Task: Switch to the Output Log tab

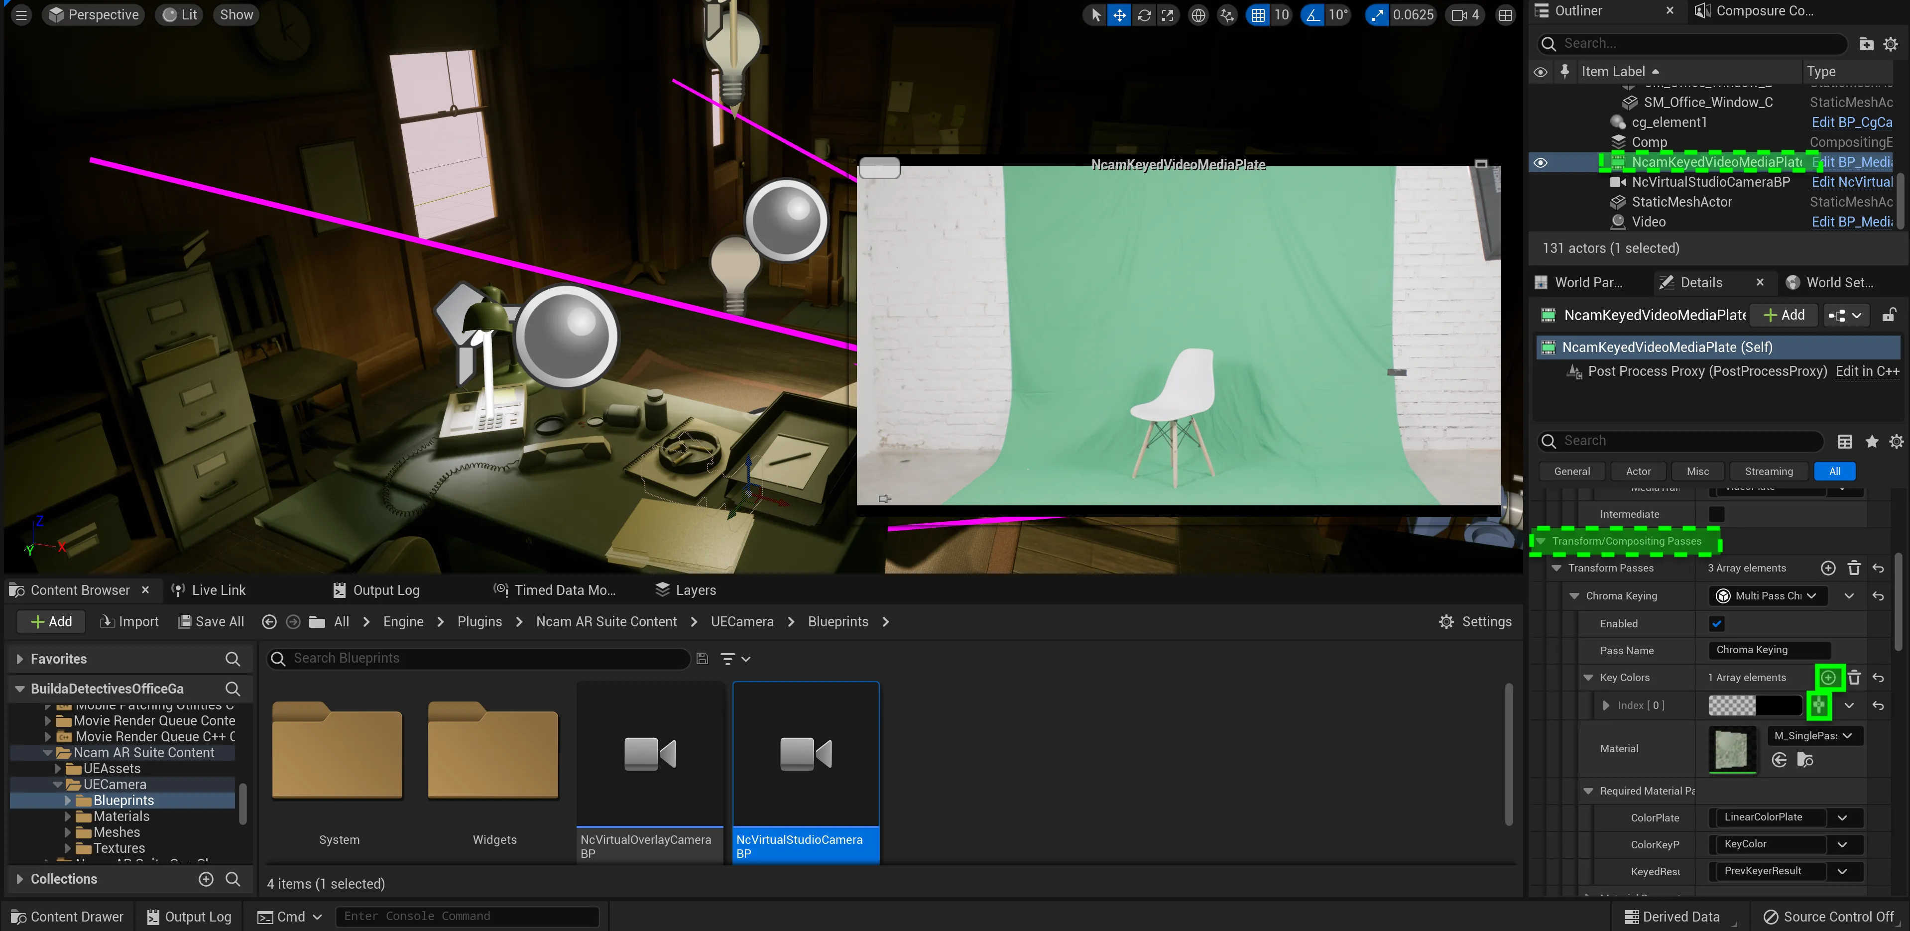Action: pos(376,590)
